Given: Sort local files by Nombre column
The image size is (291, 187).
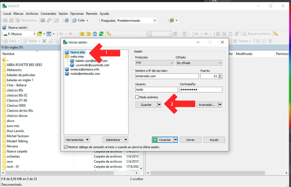Looking at the screenshot, I should tap(8, 54).
